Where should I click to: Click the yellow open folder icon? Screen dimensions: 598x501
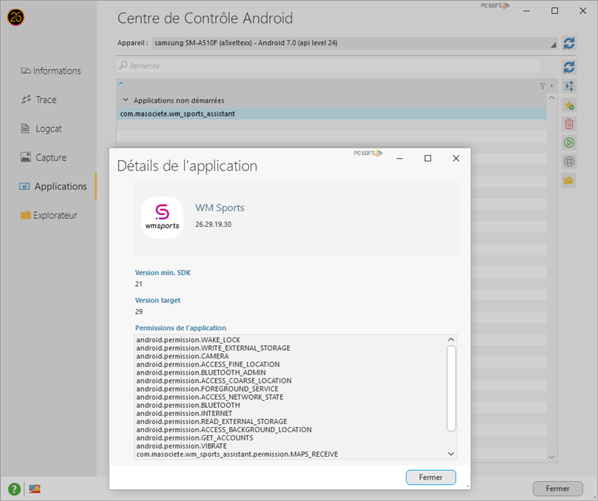point(568,180)
